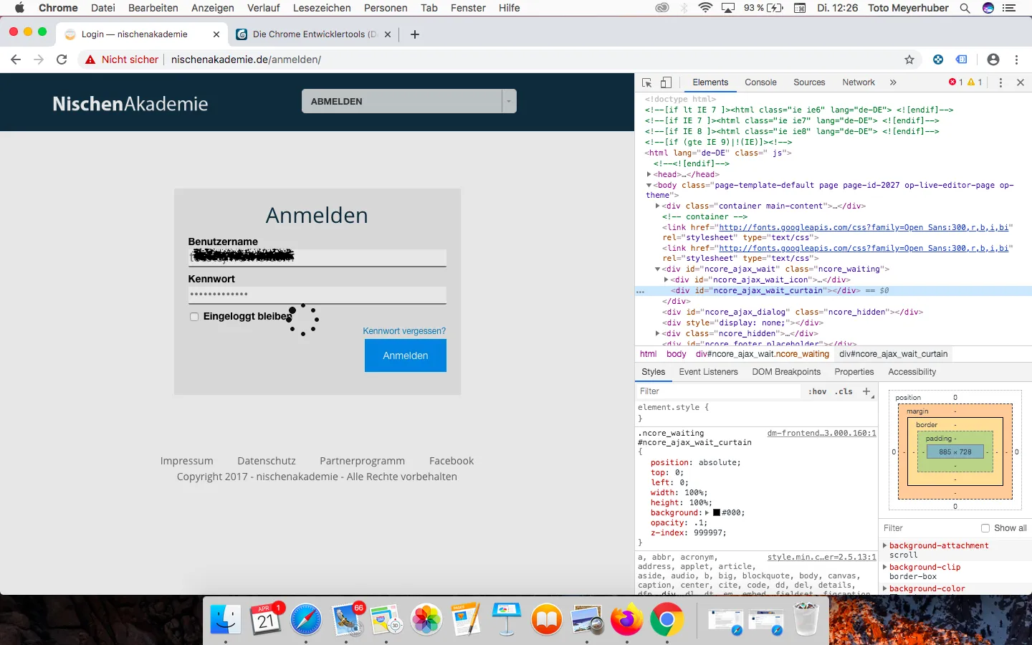Click the red error counter in DevTools
The image size is (1032, 645).
click(955, 82)
